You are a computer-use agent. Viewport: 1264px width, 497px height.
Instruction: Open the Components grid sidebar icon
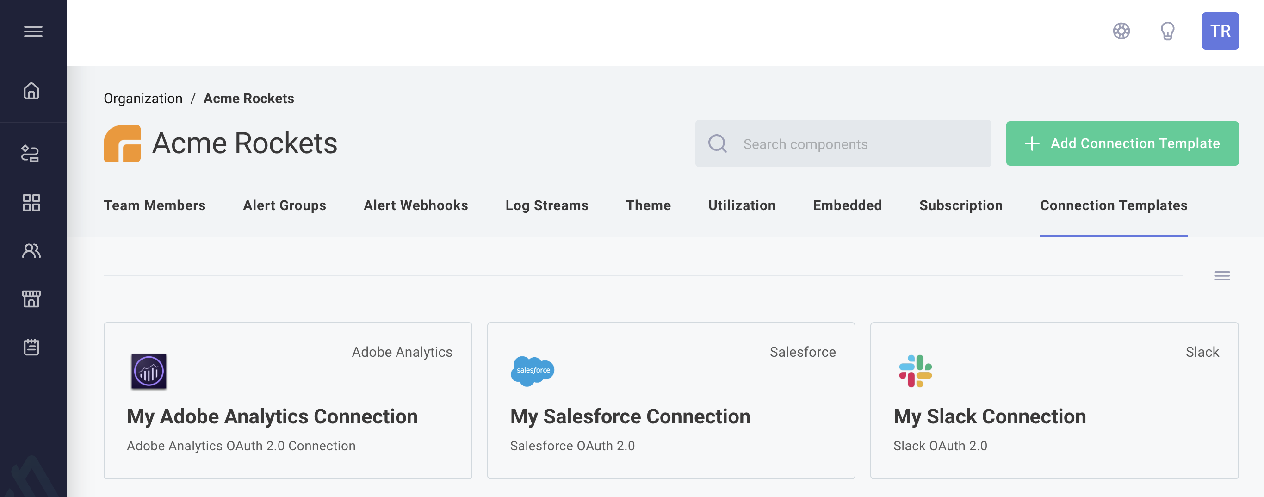[x=31, y=203]
